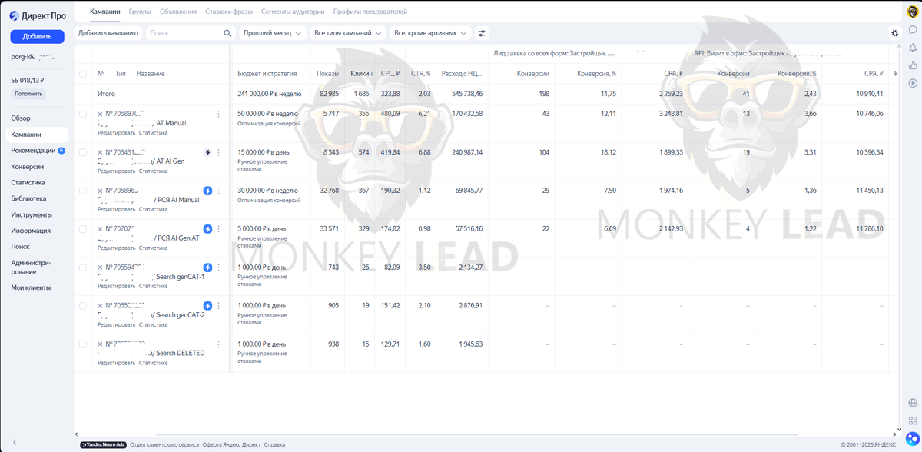Screen dimensions: 922x452
Task: Open chat messages icon in right sidebar
Action: coord(913,30)
